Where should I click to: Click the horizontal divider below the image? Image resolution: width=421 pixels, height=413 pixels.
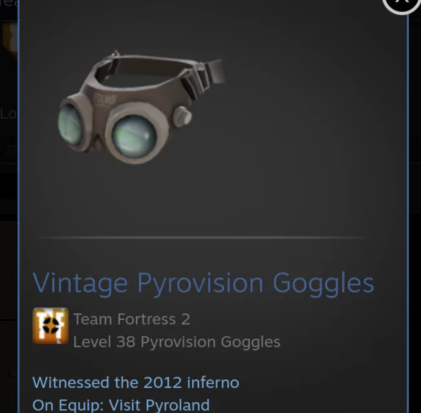(x=200, y=238)
